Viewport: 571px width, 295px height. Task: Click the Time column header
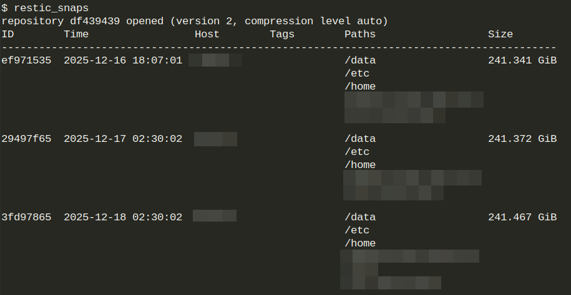pyautogui.click(x=76, y=34)
